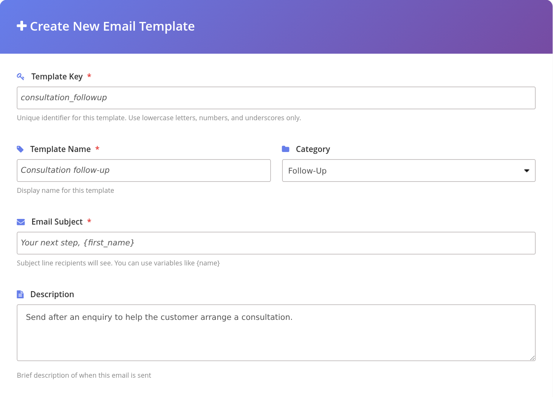553x397 pixels.
Task: Click the key icon beside Template Key
Action: [x=21, y=77]
